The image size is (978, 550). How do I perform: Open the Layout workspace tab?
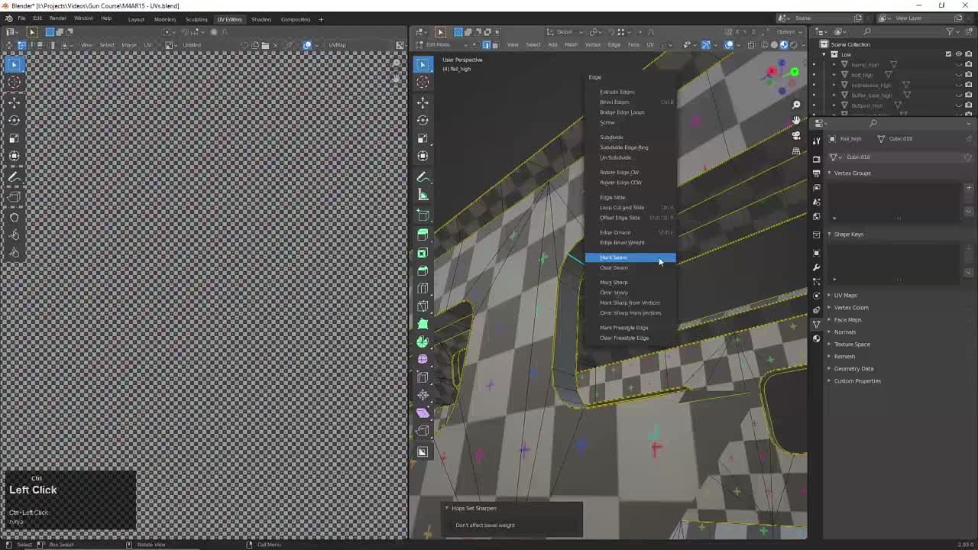tap(136, 19)
